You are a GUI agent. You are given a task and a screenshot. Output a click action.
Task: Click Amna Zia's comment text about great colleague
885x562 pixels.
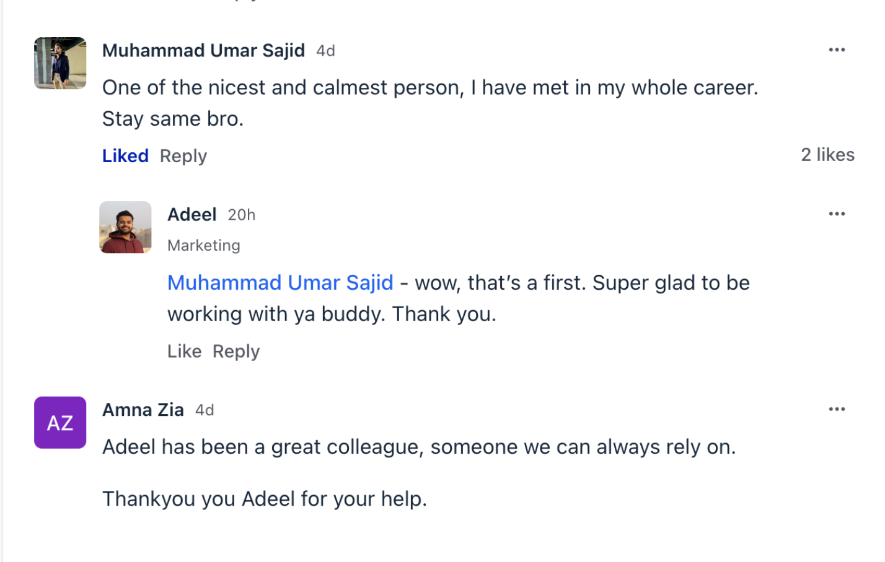point(419,447)
